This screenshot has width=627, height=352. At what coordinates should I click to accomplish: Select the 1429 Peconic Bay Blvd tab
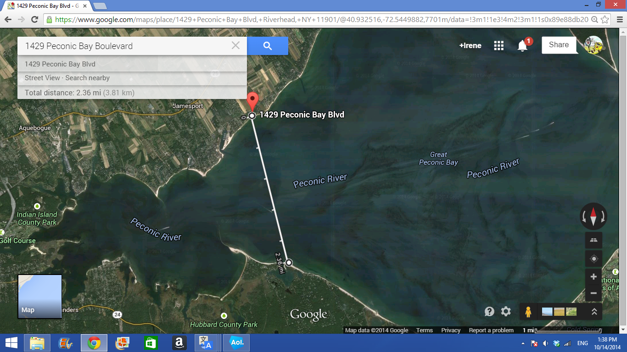[x=46, y=6]
